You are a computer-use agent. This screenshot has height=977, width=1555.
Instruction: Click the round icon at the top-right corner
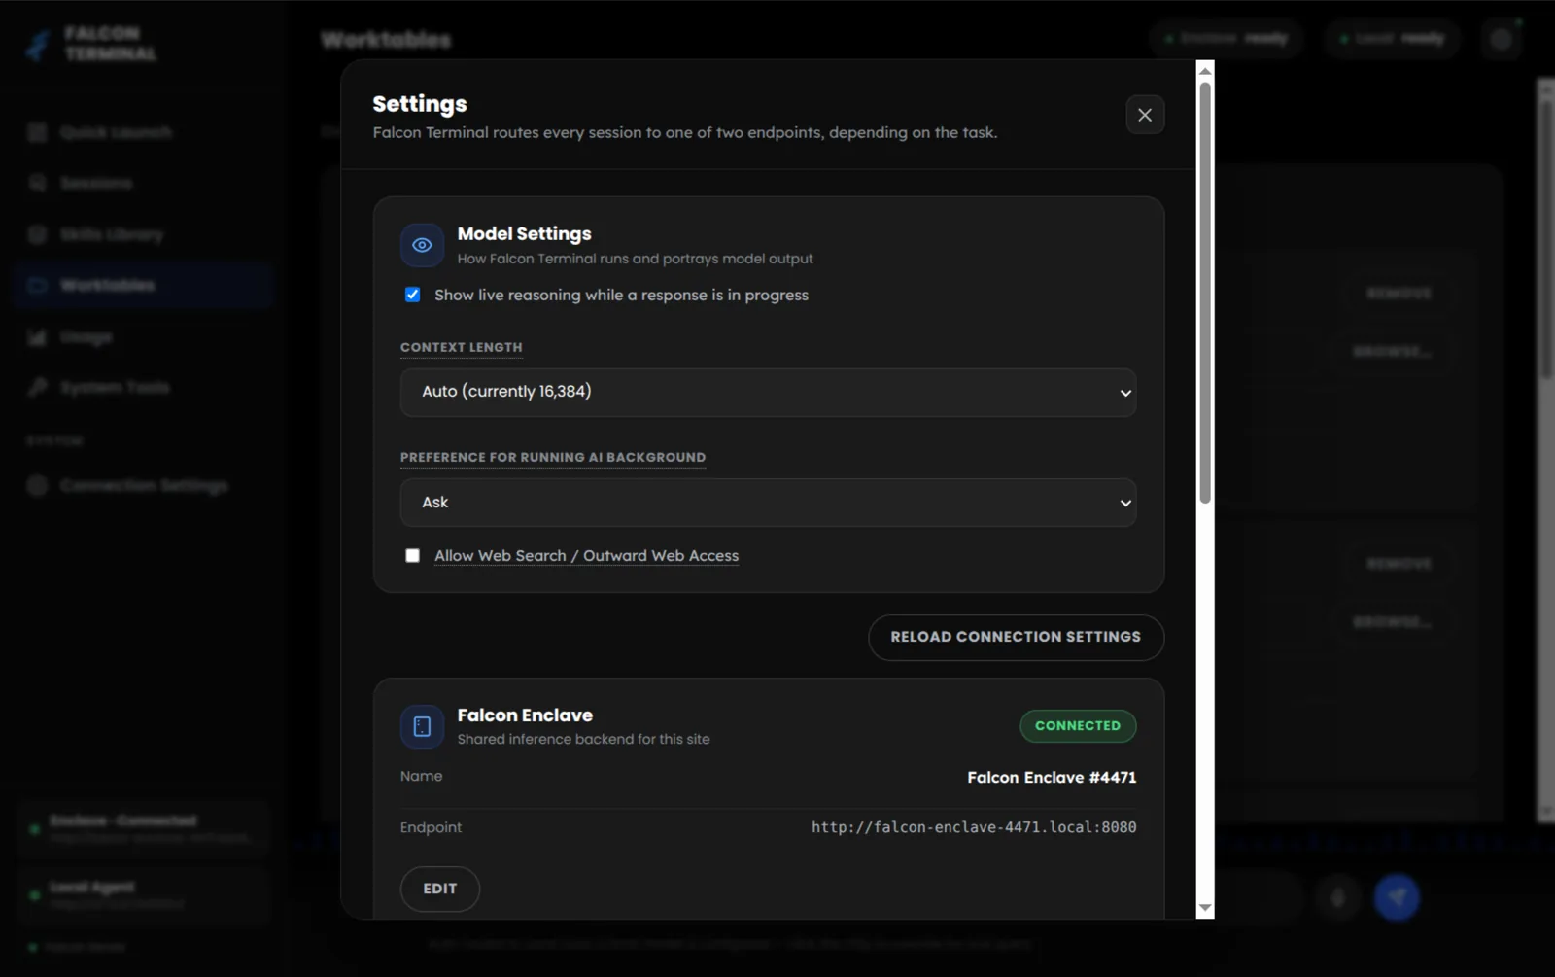pos(1502,39)
